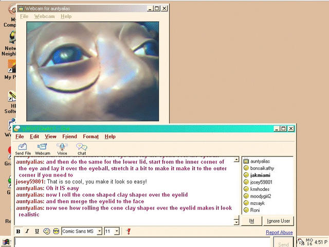This screenshot has width=329, height=247.
Task: Click Webcam window title bar icon
Action: click(x=21, y=9)
